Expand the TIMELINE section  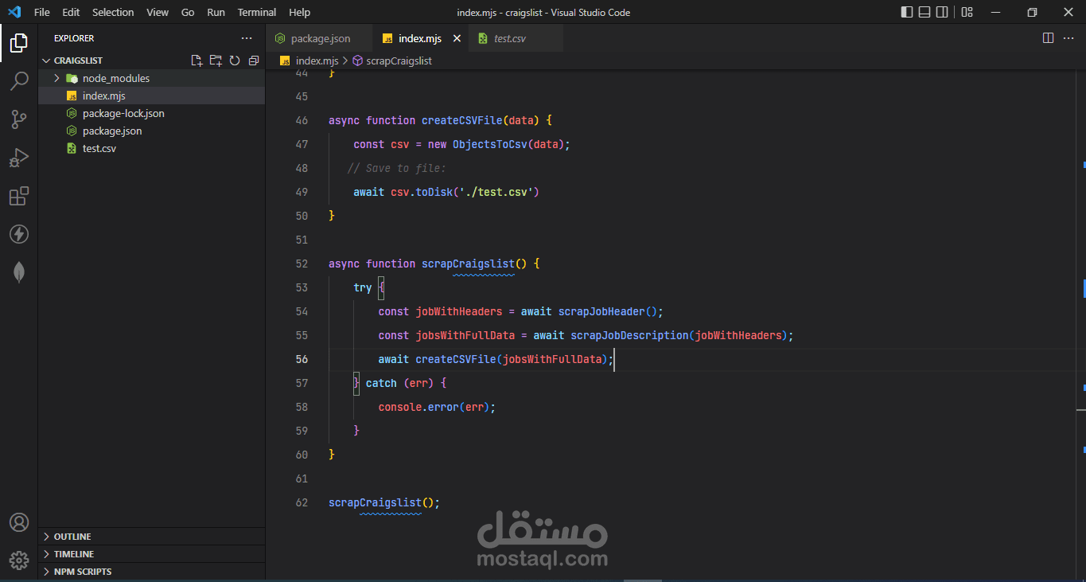pos(46,554)
